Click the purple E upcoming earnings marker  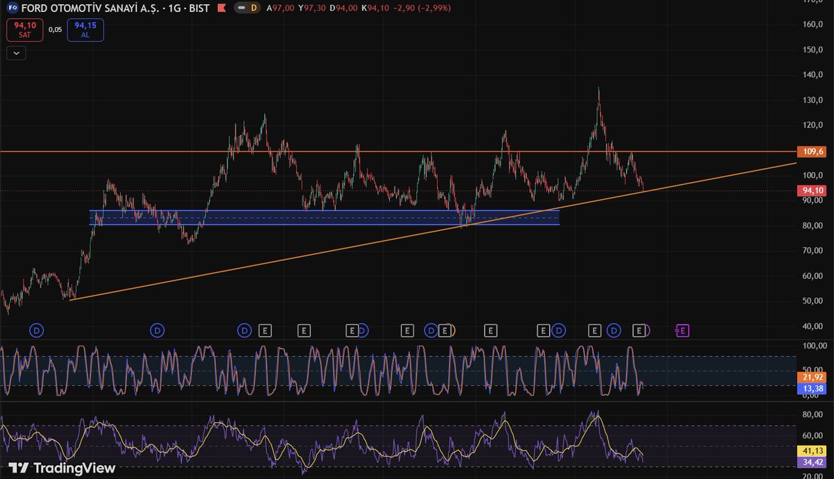682,330
